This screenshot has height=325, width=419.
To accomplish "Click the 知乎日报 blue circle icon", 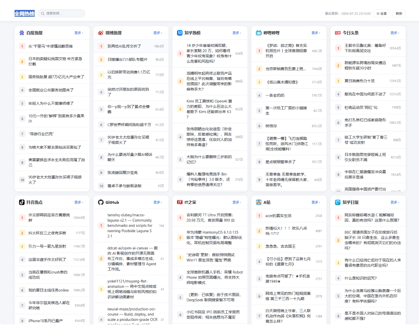I will coord(338,202).
